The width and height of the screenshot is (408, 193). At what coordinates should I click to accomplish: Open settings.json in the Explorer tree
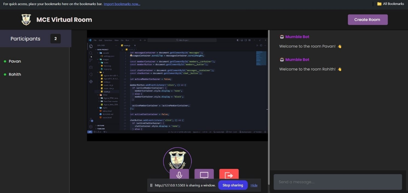[107, 56]
